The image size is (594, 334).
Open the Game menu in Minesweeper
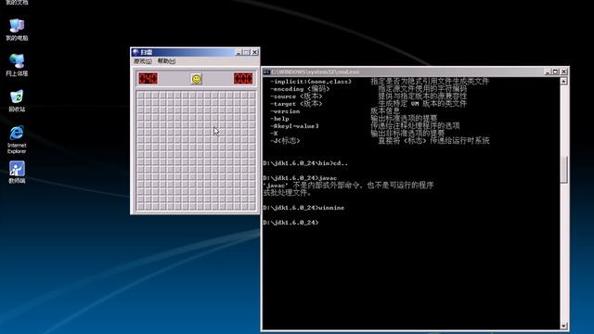[x=142, y=61]
